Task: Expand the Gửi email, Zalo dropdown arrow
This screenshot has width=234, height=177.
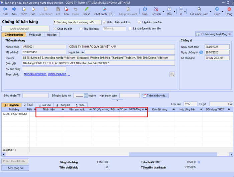Action: pyautogui.click(x=211, y=12)
